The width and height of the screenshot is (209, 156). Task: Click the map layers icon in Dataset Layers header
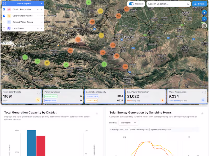click(x=4, y=4)
